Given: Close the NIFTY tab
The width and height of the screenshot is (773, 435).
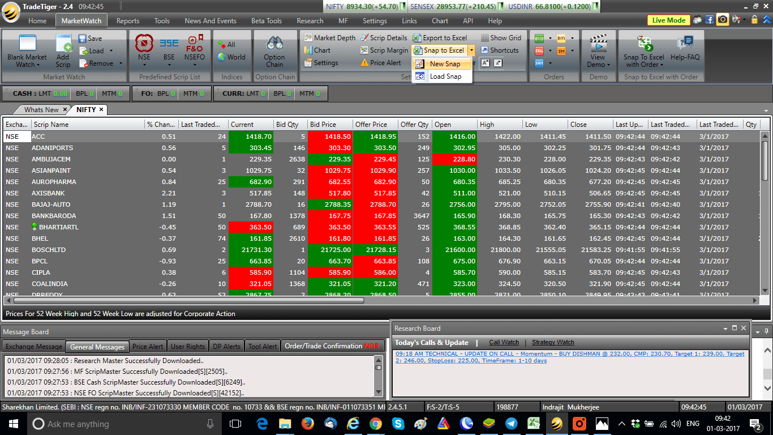Looking at the screenshot, I should click(101, 110).
